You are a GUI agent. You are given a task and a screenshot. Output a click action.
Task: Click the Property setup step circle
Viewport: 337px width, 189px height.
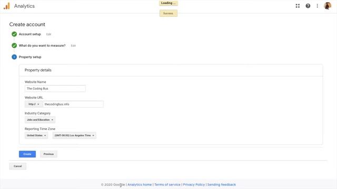point(14,57)
